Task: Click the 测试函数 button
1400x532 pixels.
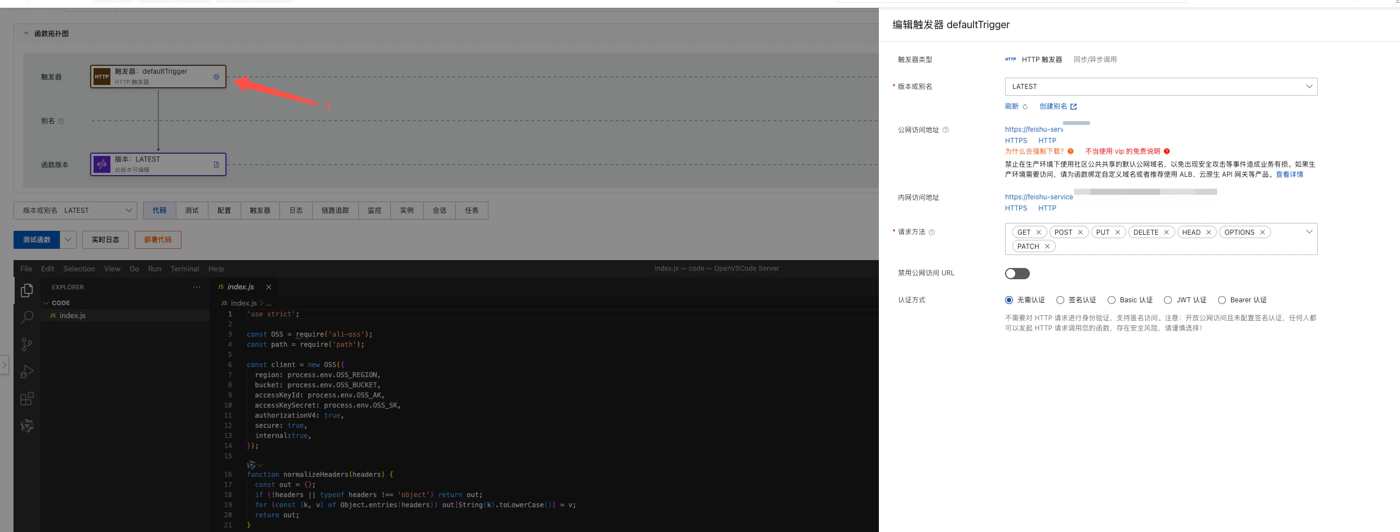Action: click(37, 240)
